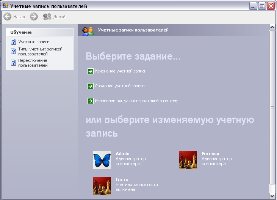277x200 pixels.
Task: Select the Гость chess pieces picture
Action: tap(102, 186)
